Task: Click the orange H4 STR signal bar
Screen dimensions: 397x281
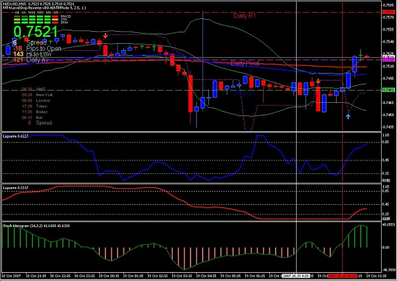Action: pyautogui.click(x=17, y=20)
